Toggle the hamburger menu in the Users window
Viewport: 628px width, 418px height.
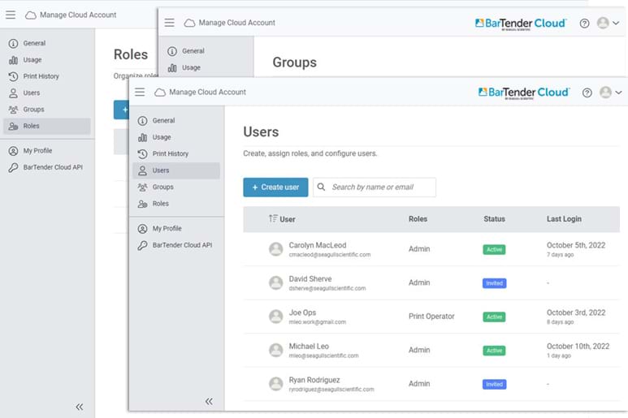click(x=140, y=92)
